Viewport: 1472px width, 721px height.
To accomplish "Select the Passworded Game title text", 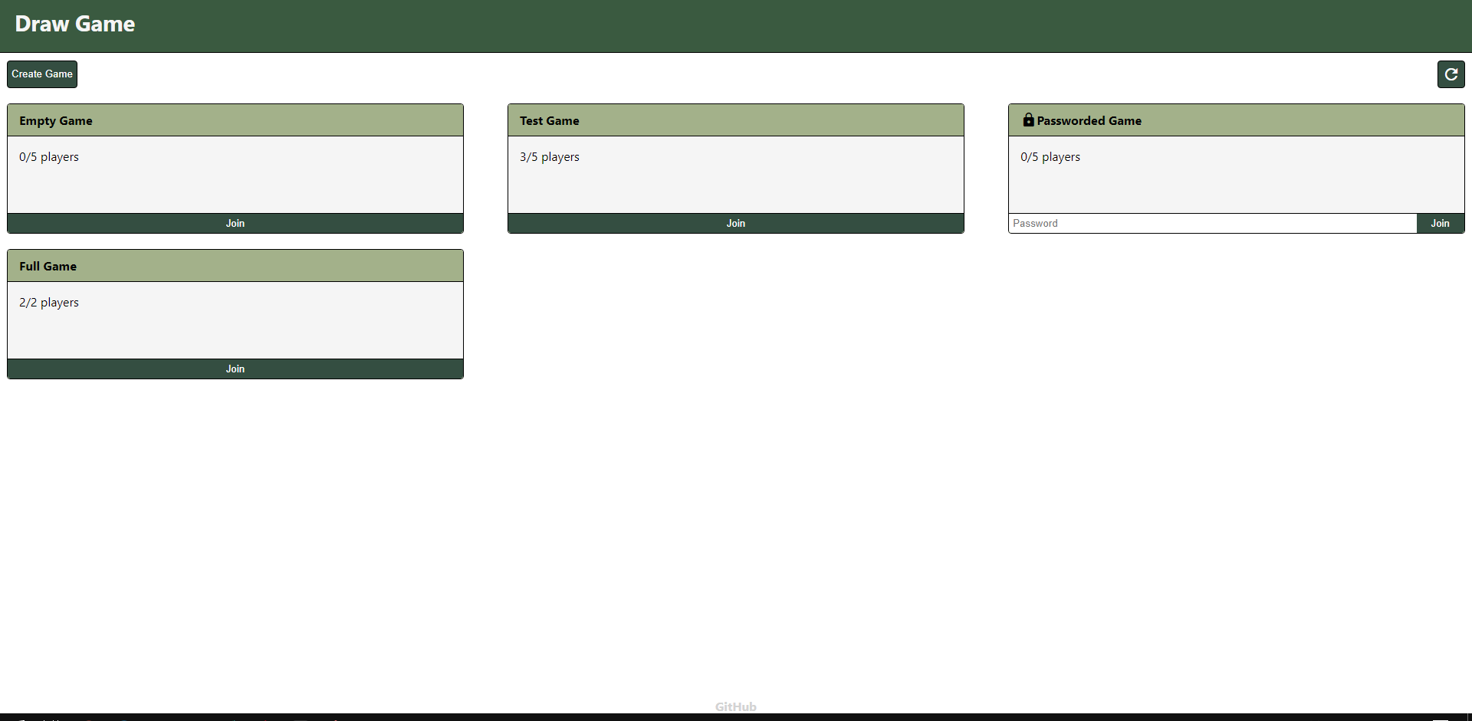I will tap(1089, 120).
